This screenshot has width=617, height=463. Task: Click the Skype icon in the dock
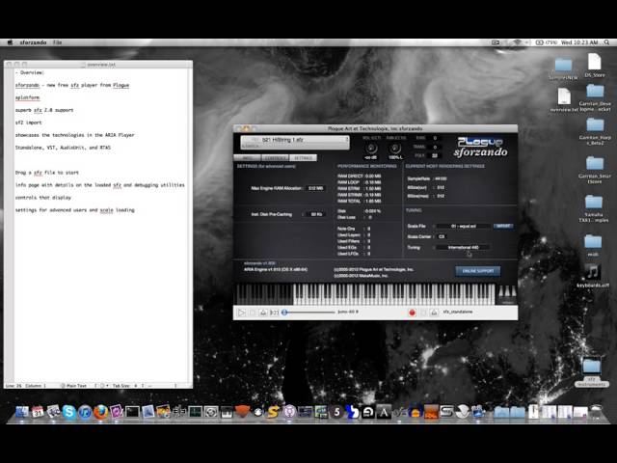69,412
